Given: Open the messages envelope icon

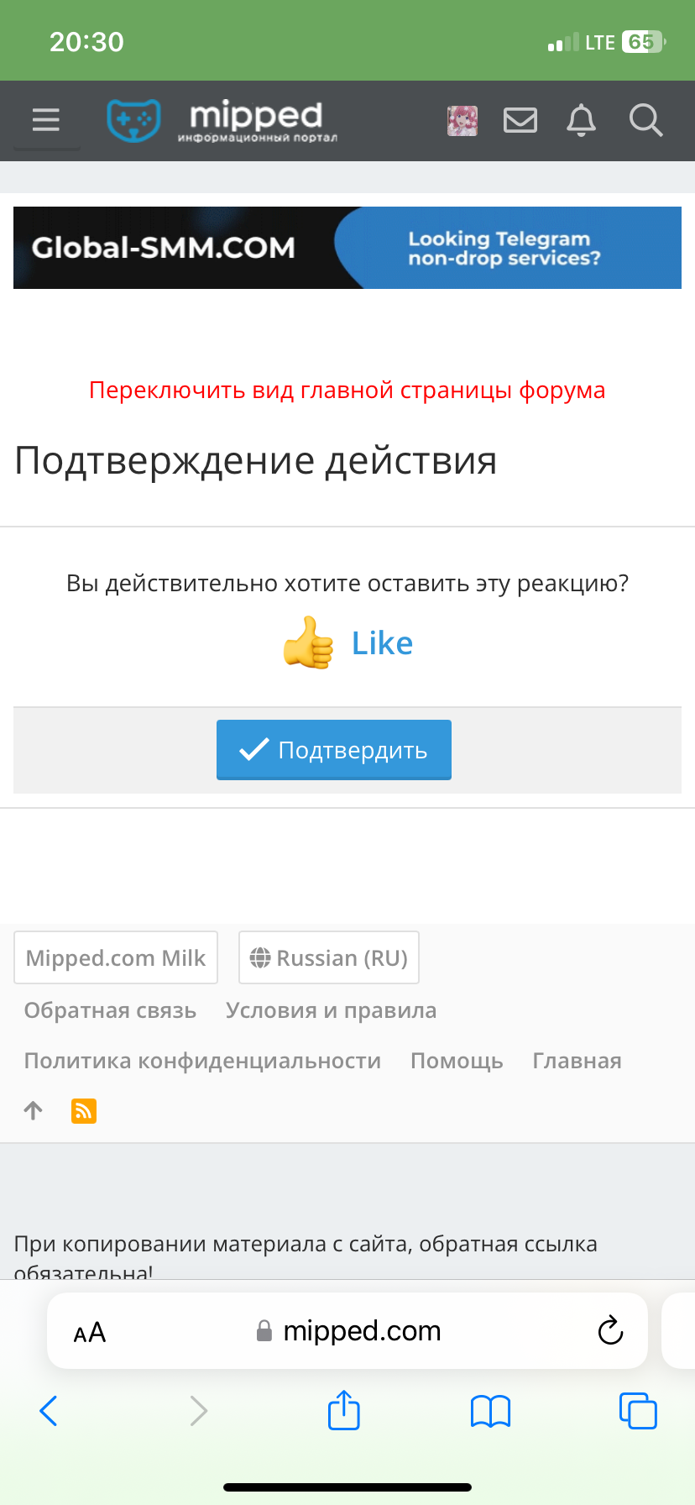Looking at the screenshot, I should [x=520, y=120].
